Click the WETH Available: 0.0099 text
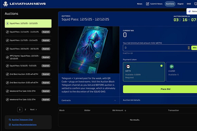Viewport: 197px width, 131px height. pos(133,75)
